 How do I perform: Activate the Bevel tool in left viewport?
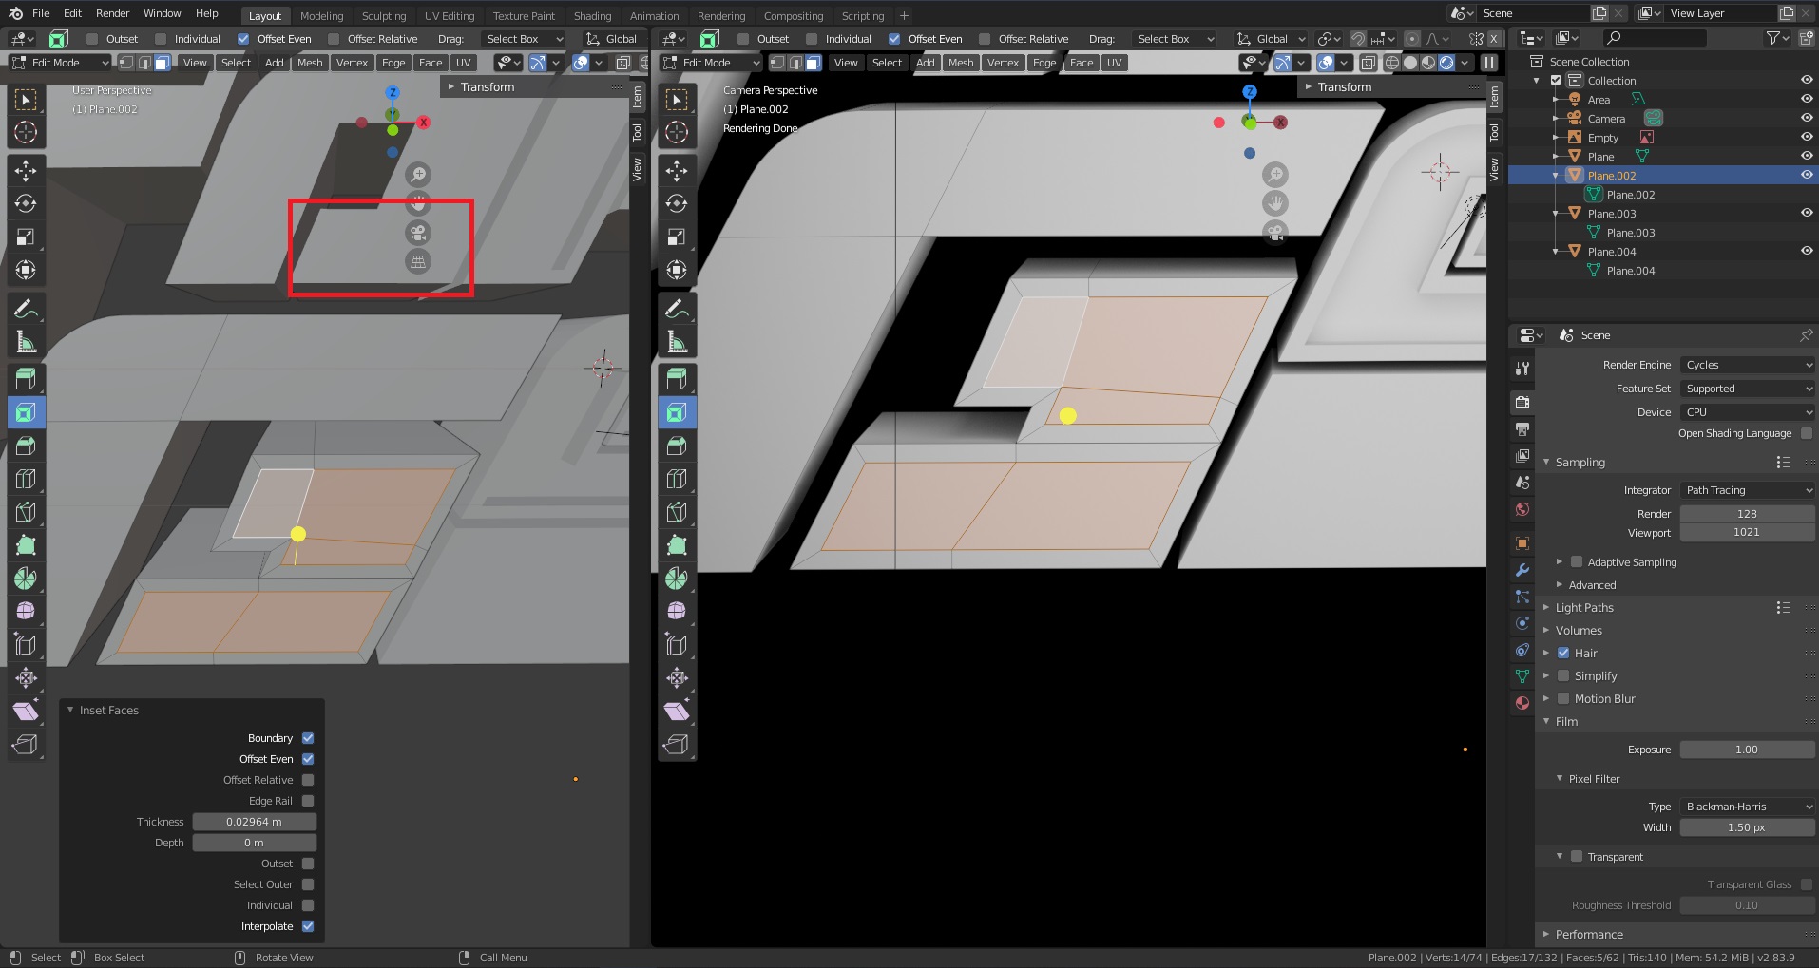(x=26, y=446)
